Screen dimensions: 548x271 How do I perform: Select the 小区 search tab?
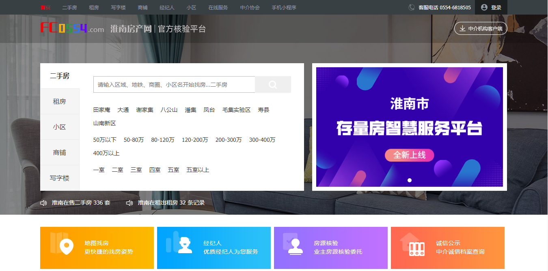pos(60,127)
